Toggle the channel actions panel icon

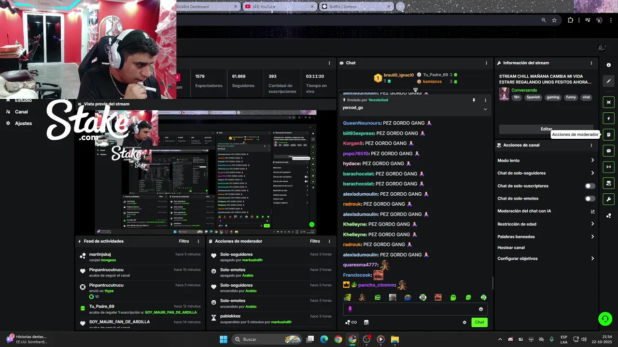[609, 183]
